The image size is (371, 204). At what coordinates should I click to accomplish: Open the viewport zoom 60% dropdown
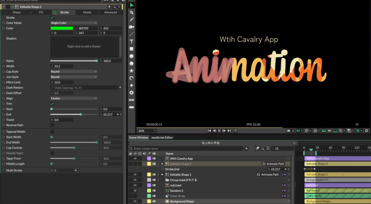coord(147,131)
